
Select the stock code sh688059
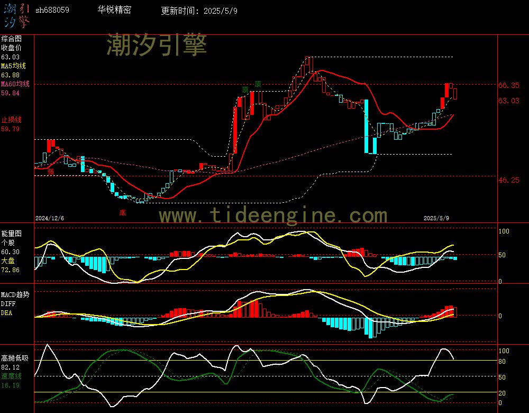click(52, 10)
